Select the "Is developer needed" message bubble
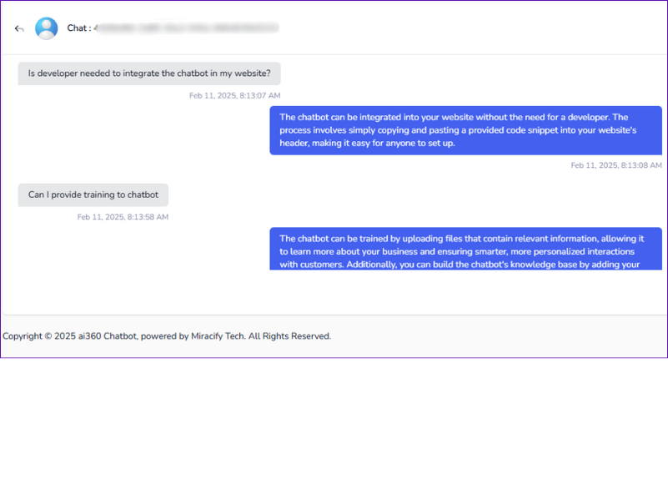The width and height of the screenshot is (668, 484). tap(149, 73)
